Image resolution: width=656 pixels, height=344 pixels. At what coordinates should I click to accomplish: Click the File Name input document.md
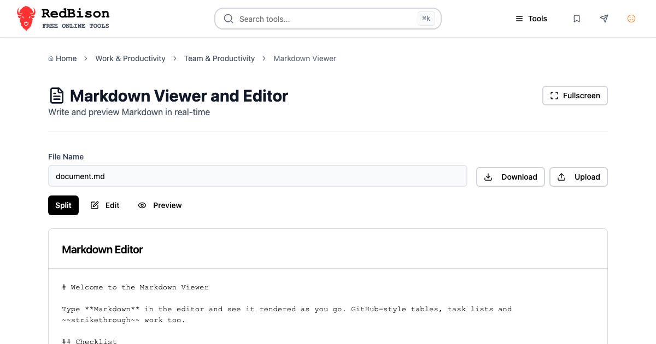[x=257, y=176]
